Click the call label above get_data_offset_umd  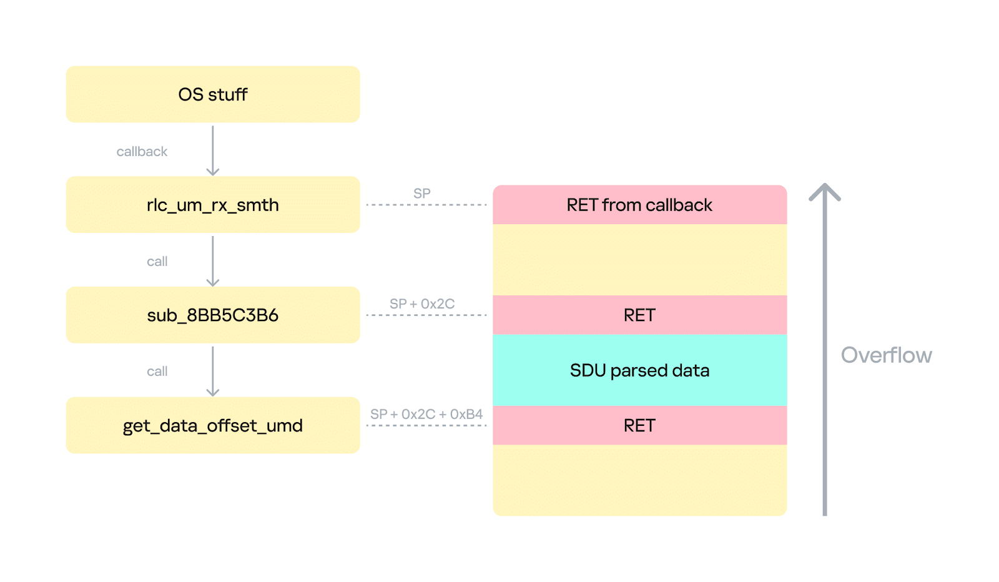coord(157,372)
